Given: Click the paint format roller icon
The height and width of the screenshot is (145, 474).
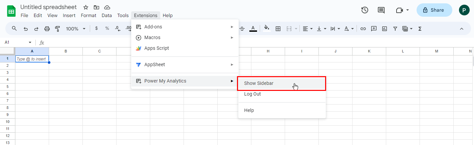Looking at the screenshot, I should pyautogui.click(x=57, y=29).
